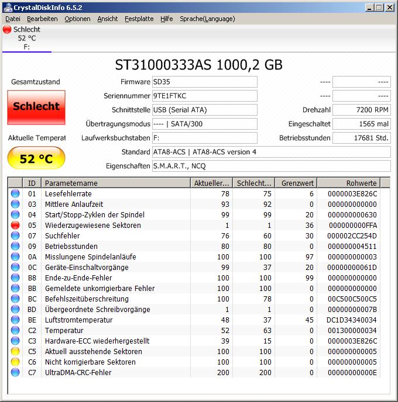Click the CrystalDiskInfo title bar app icon
The width and height of the screenshot is (398, 402).
(x=8, y=8)
